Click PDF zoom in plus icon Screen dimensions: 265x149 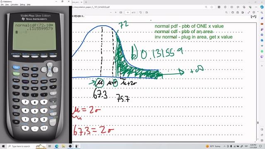[116, 12]
